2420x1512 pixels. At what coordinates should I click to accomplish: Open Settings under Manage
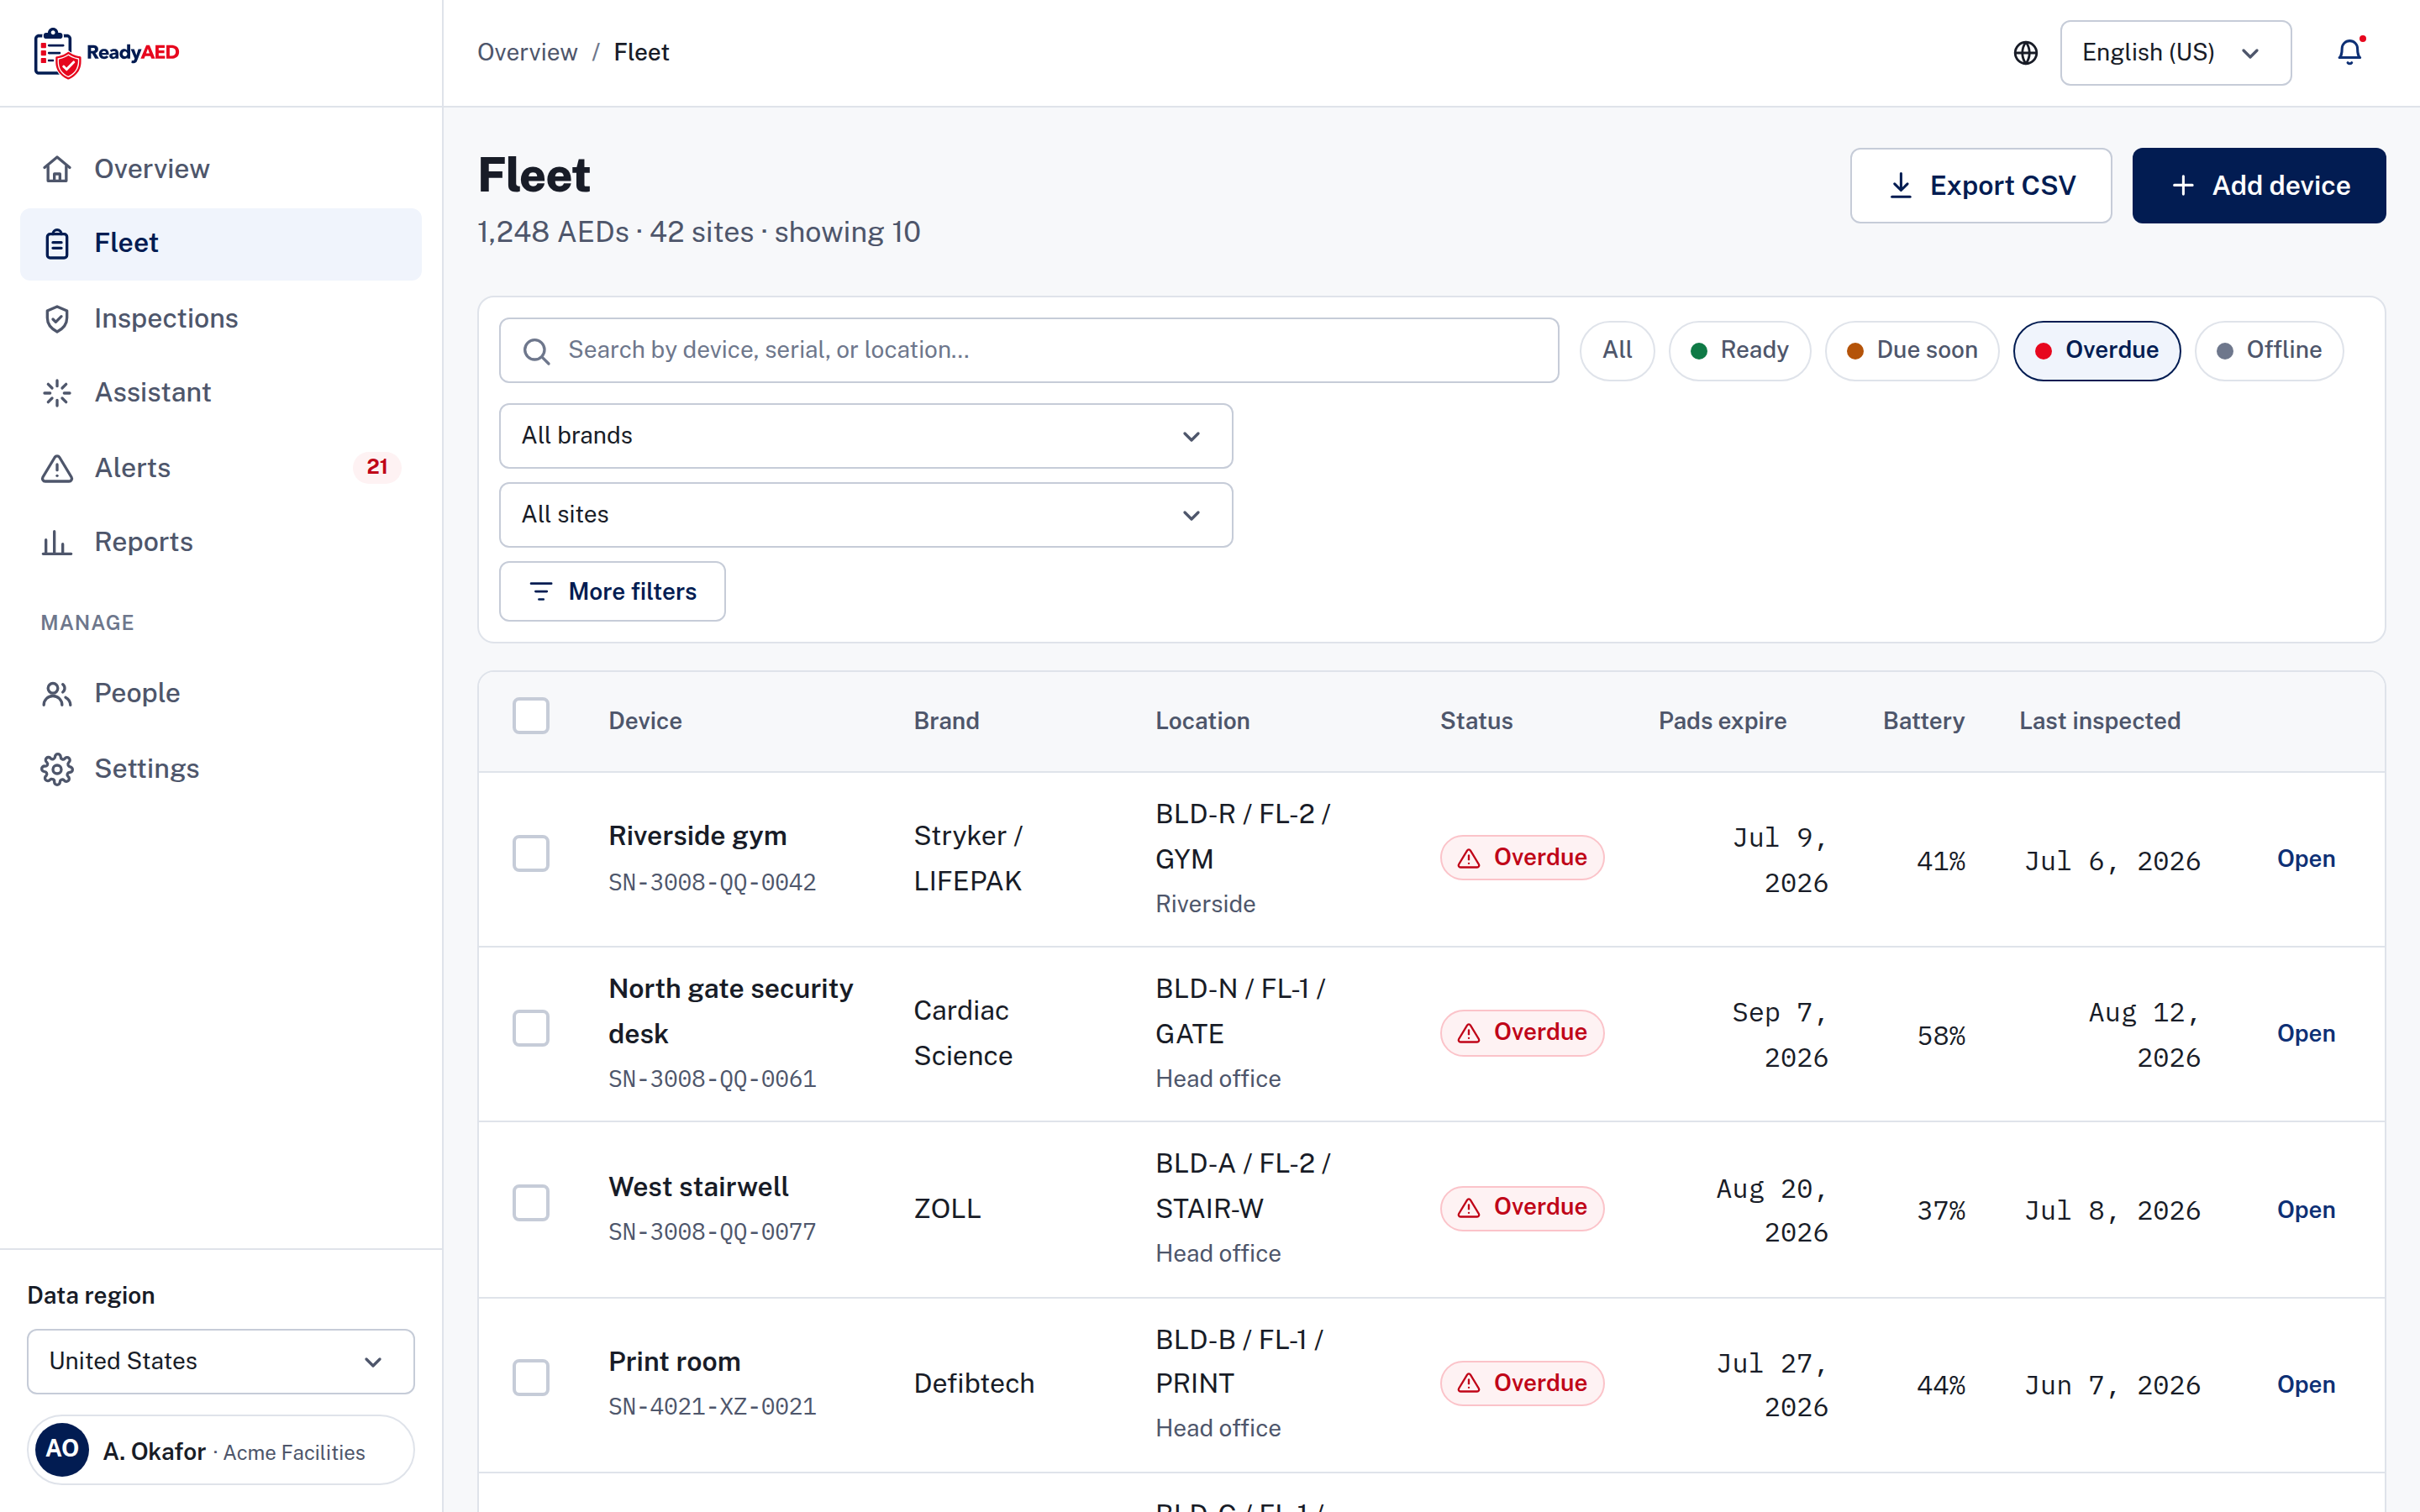[221, 769]
